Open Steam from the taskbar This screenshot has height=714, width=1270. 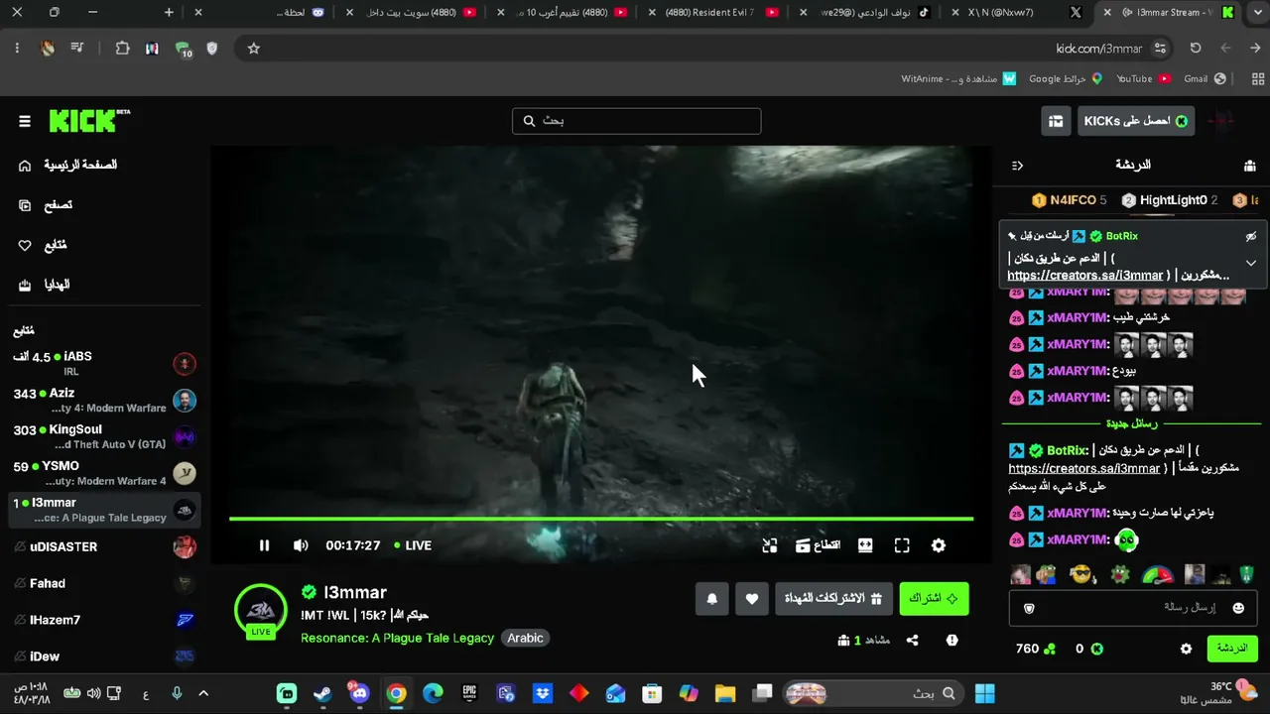(322, 693)
